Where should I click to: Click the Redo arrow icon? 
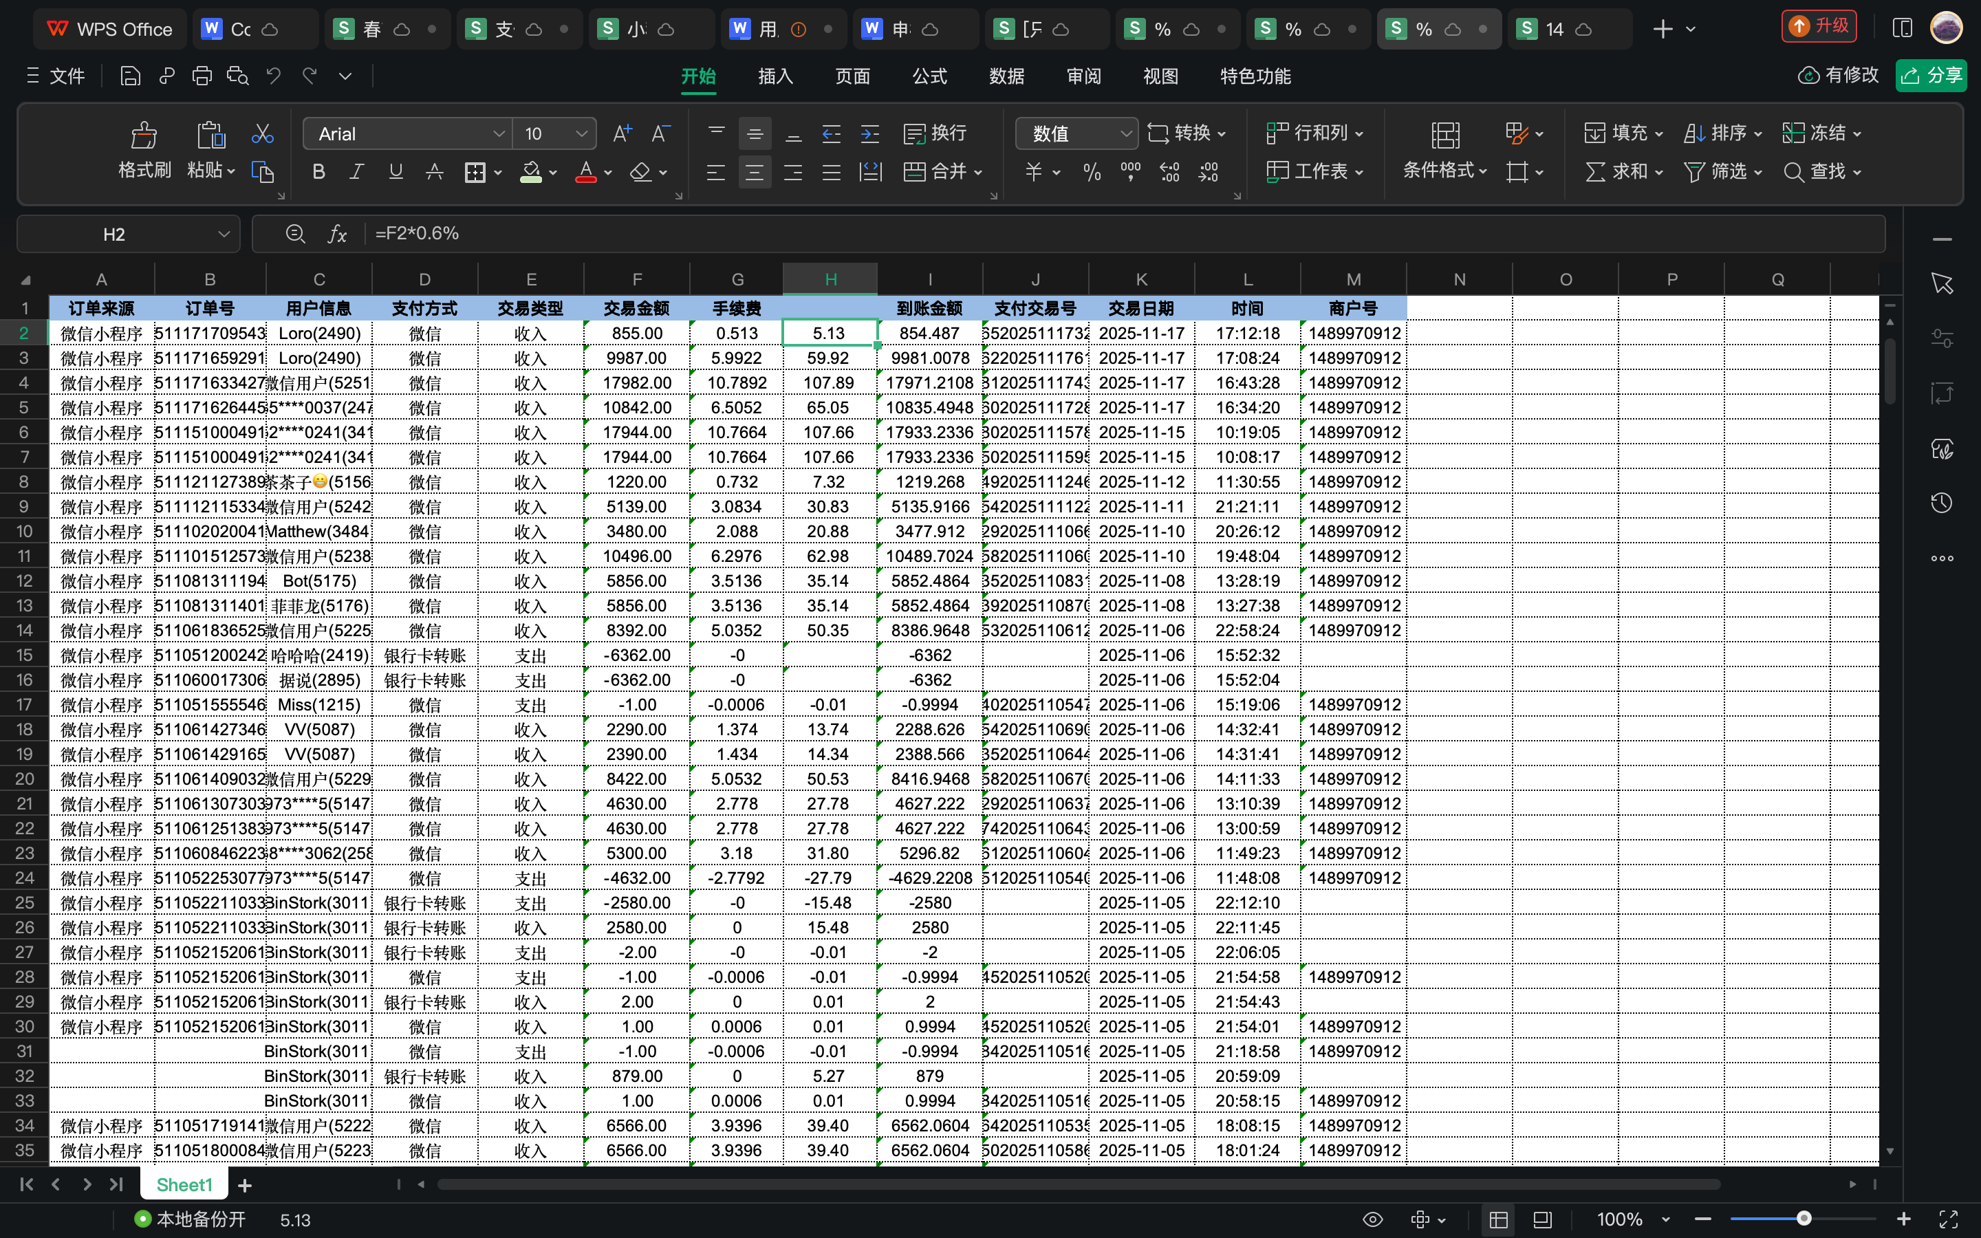[310, 76]
